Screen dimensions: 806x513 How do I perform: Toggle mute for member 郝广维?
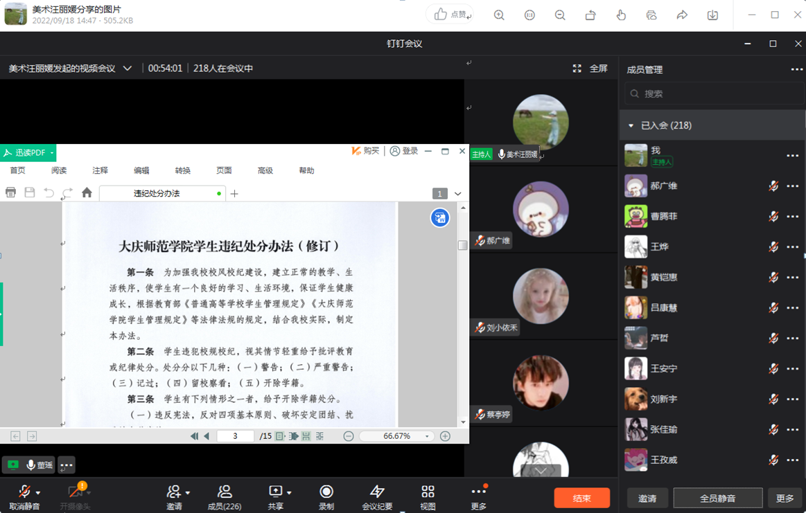(x=773, y=186)
